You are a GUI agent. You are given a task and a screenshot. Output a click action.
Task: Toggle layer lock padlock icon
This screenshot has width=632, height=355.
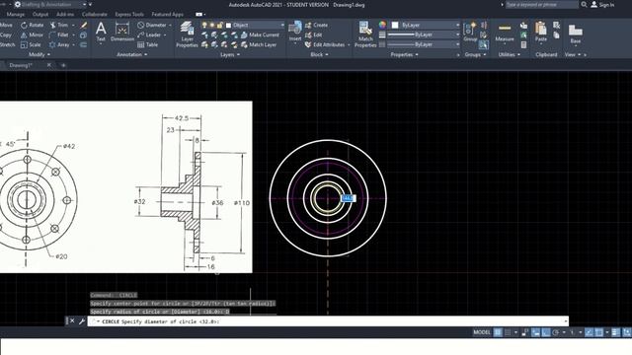click(219, 25)
